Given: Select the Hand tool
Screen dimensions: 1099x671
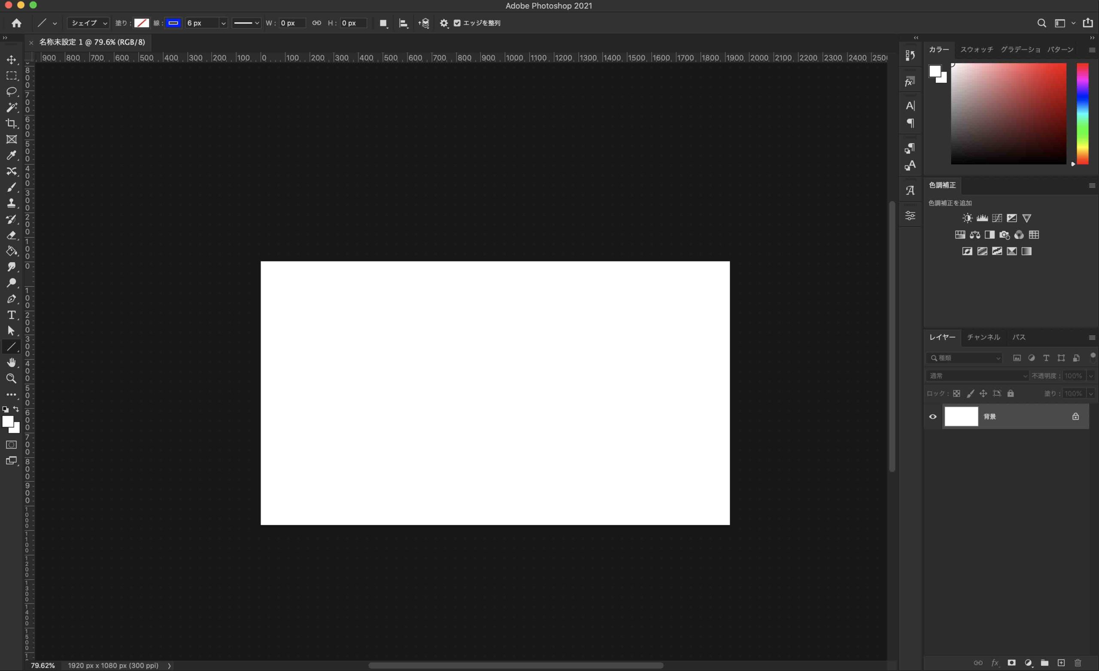Looking at the screenshot, I should (x=12, y=363).
